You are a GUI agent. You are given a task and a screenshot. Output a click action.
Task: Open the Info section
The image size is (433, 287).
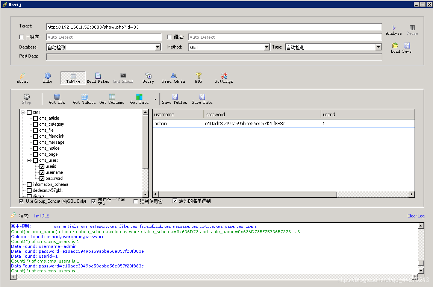[x=47, y=78]
